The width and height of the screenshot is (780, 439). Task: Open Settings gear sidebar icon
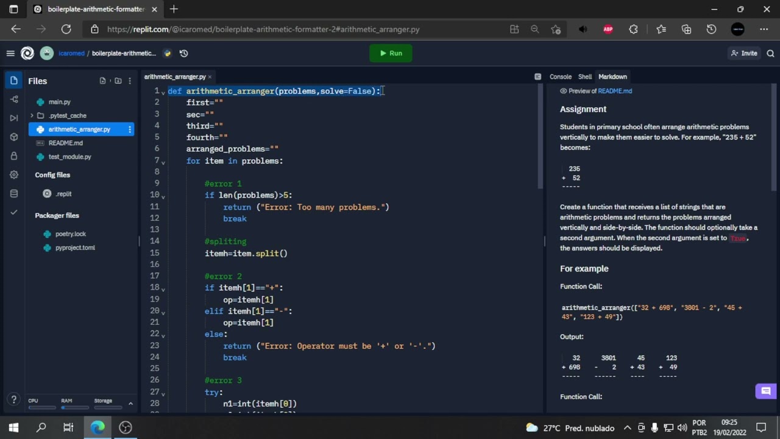pos(14,175)
